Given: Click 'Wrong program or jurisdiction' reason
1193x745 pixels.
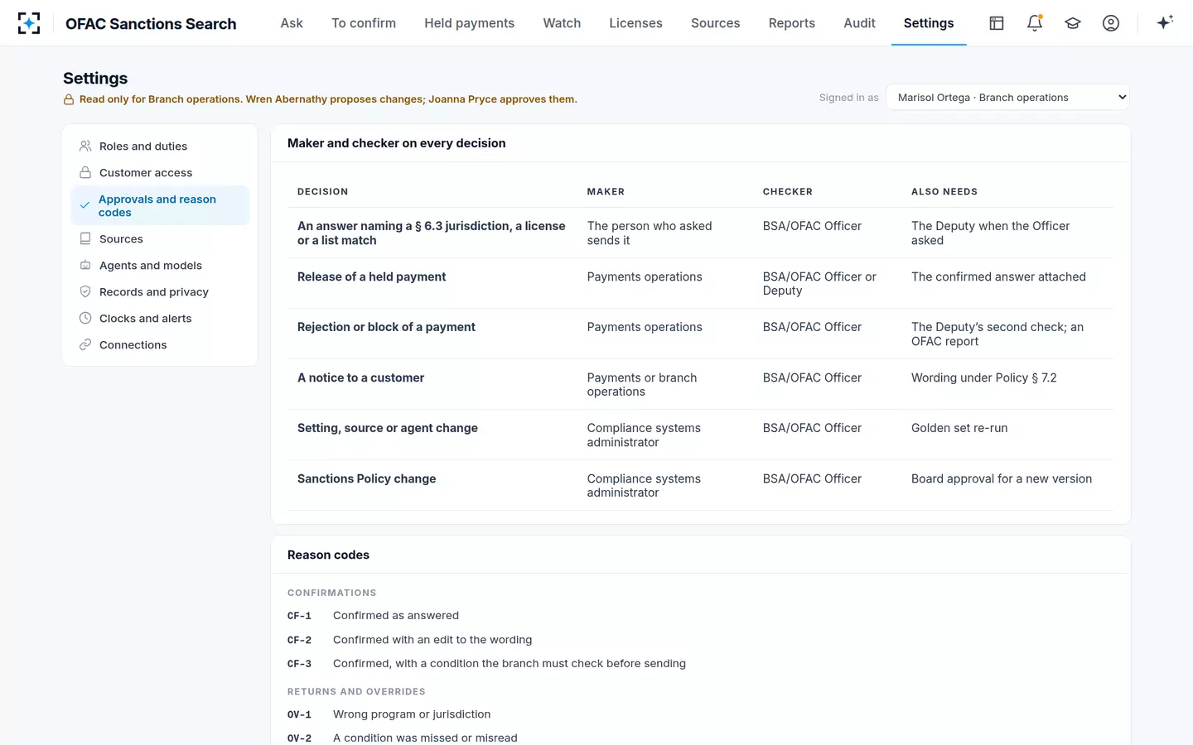Looking at the screenshot, I should point(412,714).
